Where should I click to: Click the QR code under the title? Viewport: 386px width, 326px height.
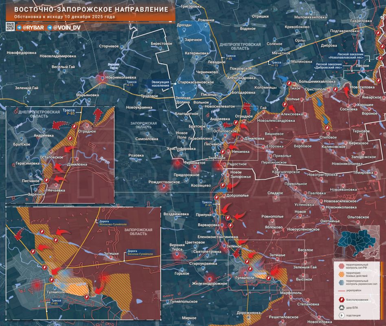[x=10, y=27]
